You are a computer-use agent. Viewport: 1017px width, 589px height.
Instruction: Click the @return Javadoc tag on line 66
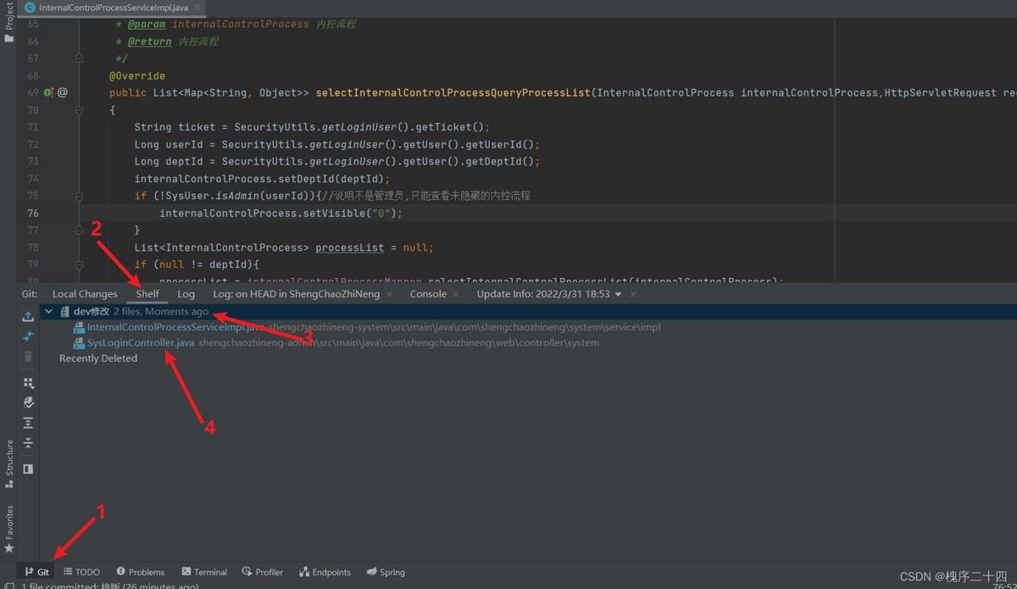[150, 42]
